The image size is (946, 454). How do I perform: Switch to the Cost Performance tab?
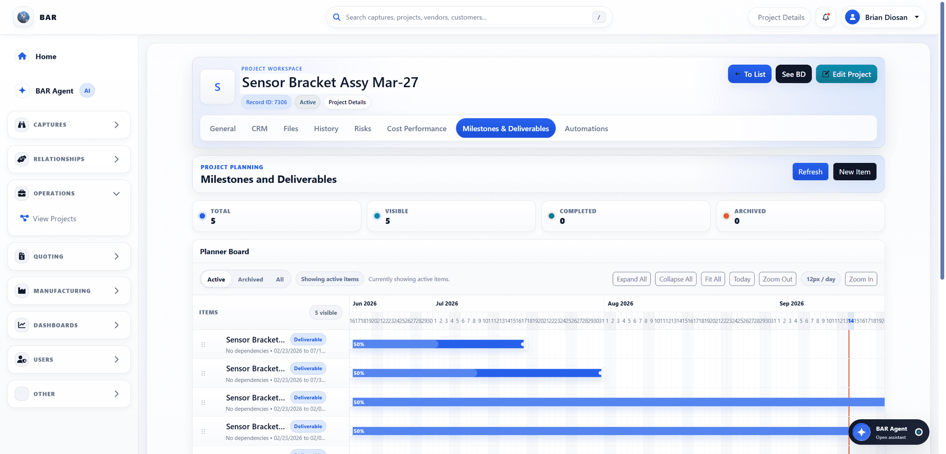(x=417, y=128)
